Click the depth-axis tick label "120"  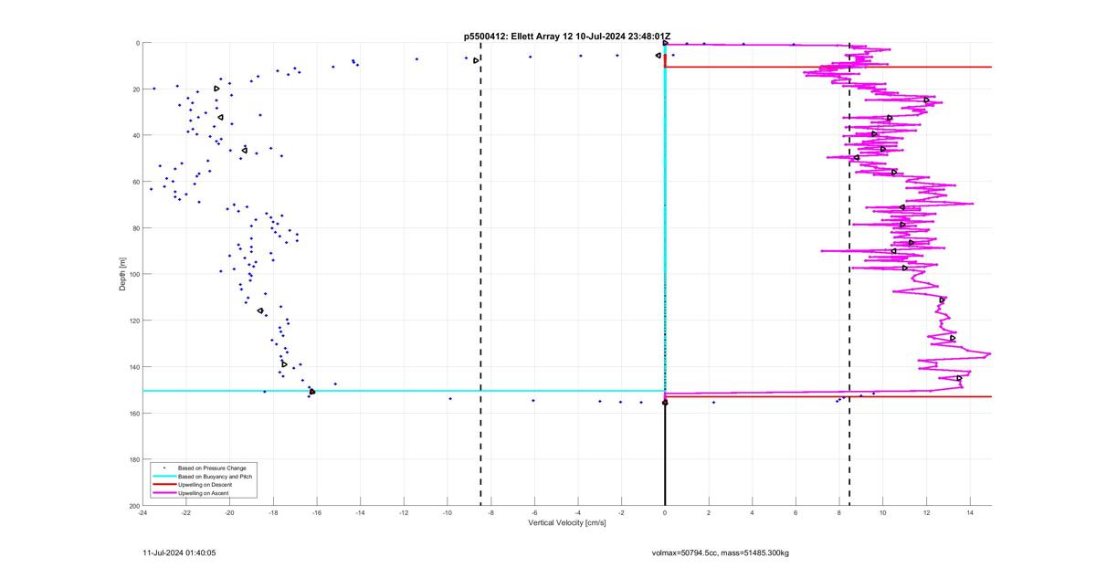(133, 321)
